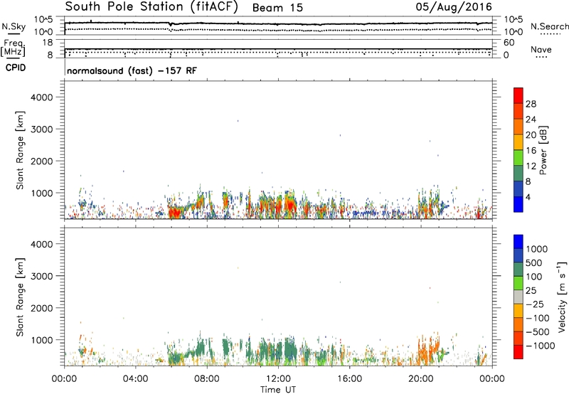Image resolution: width=569 pixels, height=394 pixels.
Task: Click the 1000 tick on velocity panel axis
Action: [41, 340]
